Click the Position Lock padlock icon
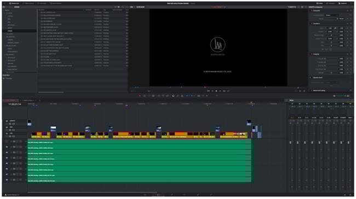 [182, 96]
